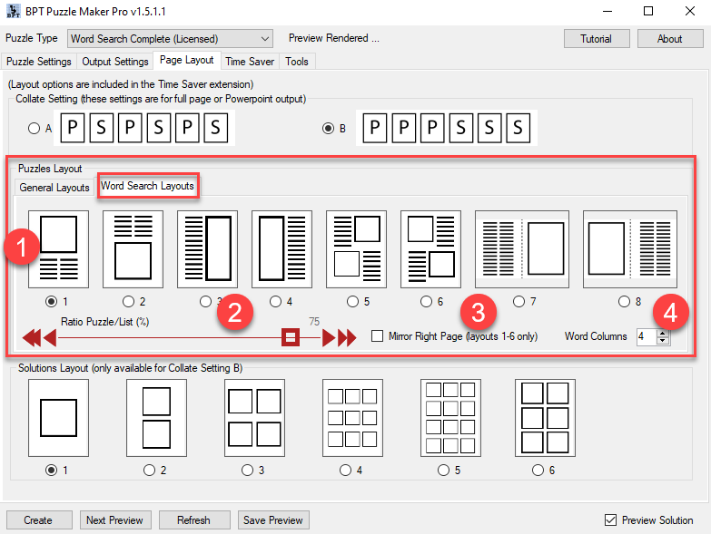The height and width of the screenshot is (534, 711).
Task: Click word search layout 2 thumbnail
Action: tap(133, 248)
